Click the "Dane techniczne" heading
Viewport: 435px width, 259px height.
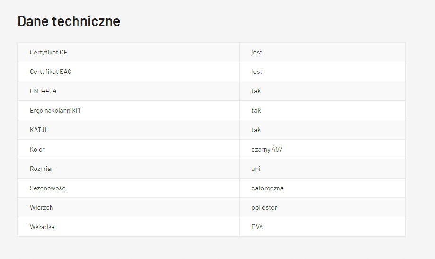coord(69,21)
